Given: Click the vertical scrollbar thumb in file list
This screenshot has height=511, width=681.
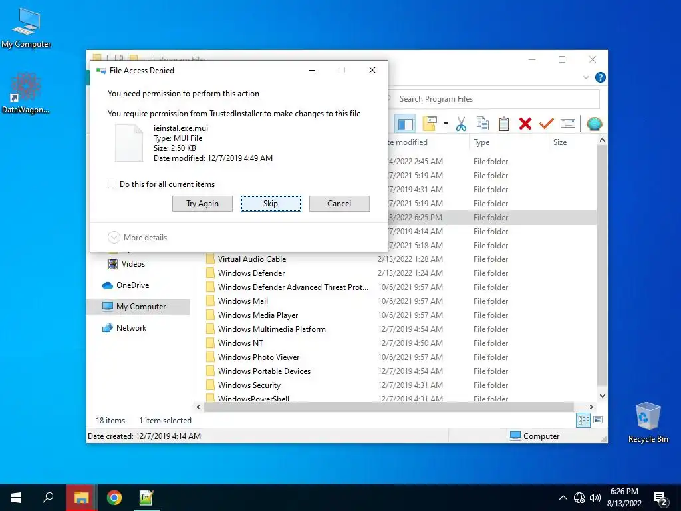Looking at the screenshot, I should pos(602,265).
